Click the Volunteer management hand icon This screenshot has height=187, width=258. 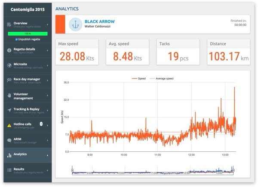pos(9,95)
